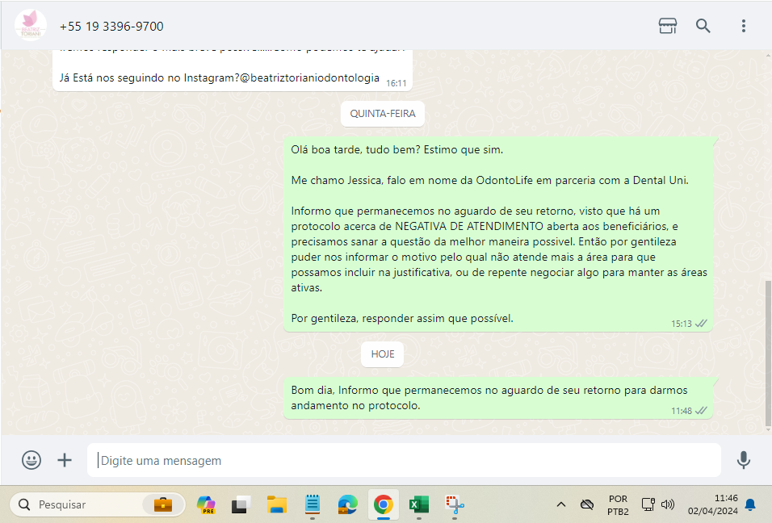Open the Snipping Tool on taskbar
The width and height of the screenshot is (772, 523).
[455, 504]
